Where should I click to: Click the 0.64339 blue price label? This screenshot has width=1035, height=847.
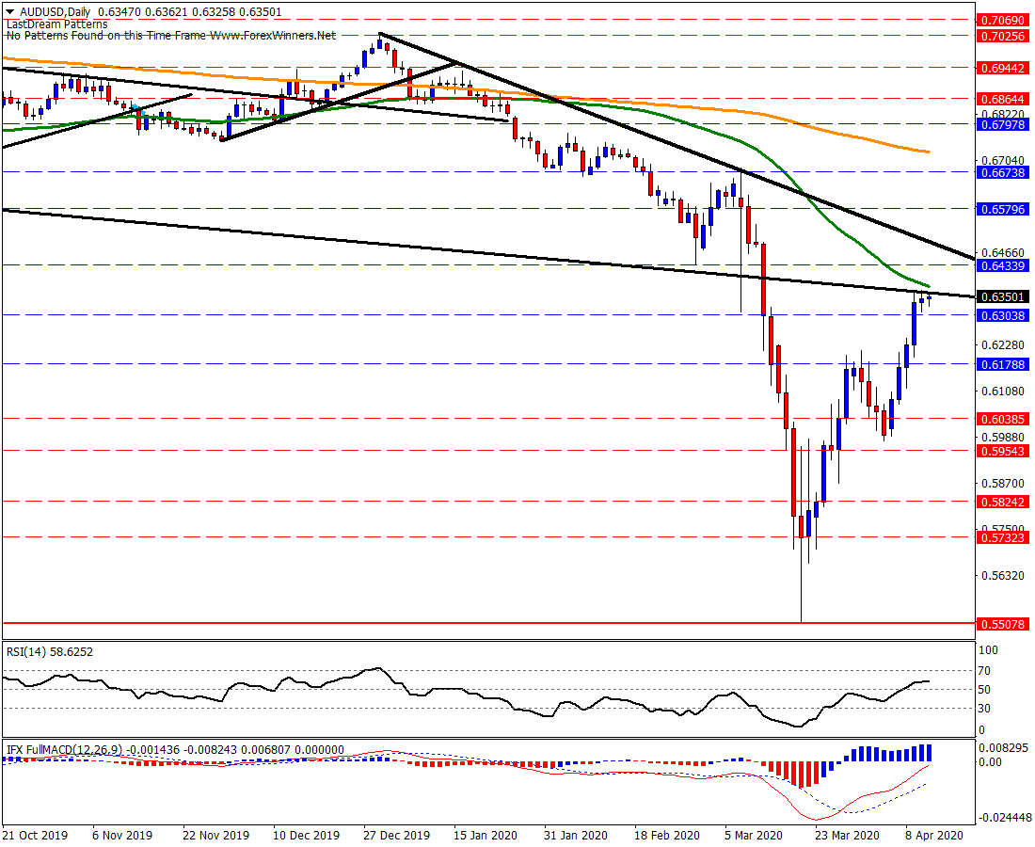(x=1003, y=265)
